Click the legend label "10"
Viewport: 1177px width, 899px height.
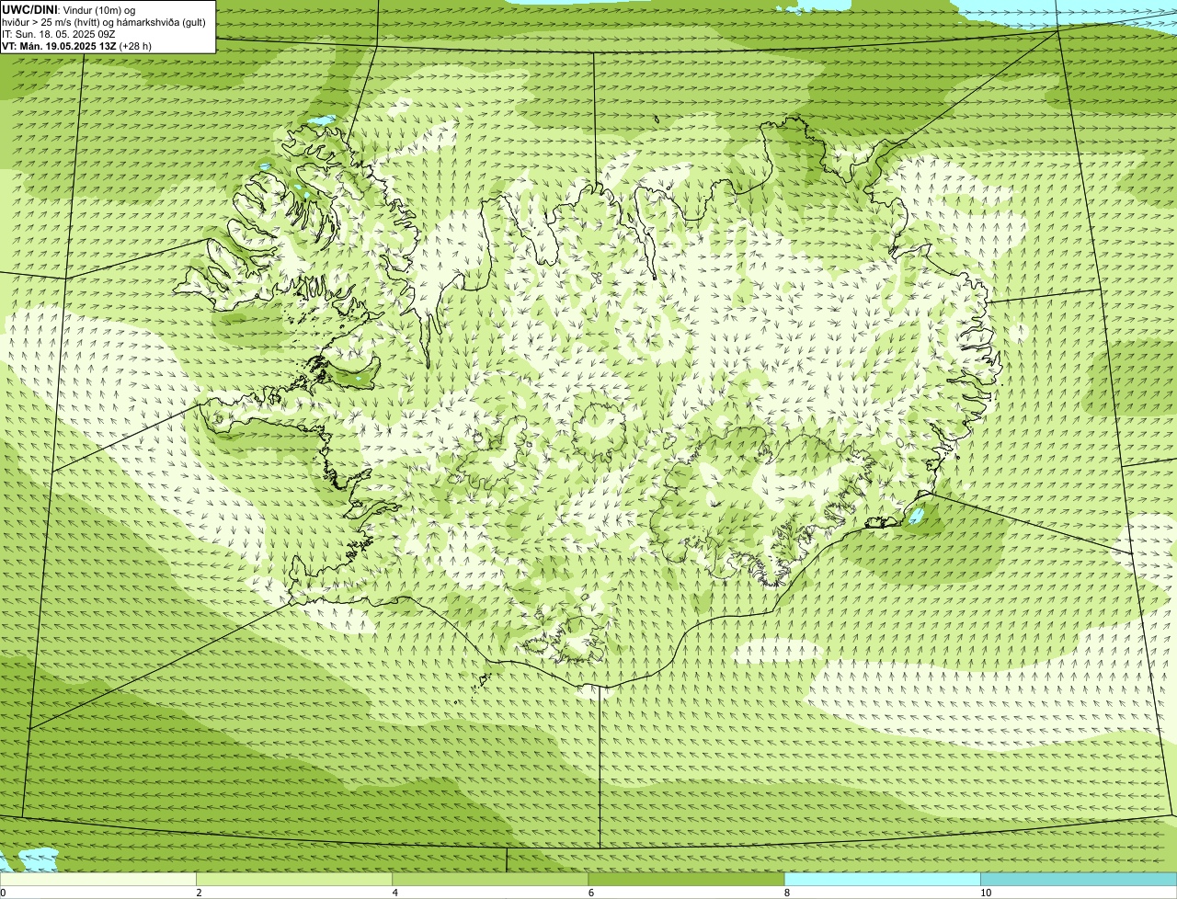(x=986, y=893)
